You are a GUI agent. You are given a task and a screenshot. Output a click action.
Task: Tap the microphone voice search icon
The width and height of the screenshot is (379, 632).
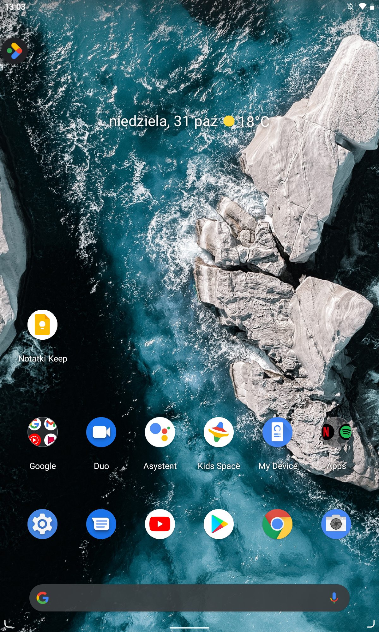[x=334, y=598]
